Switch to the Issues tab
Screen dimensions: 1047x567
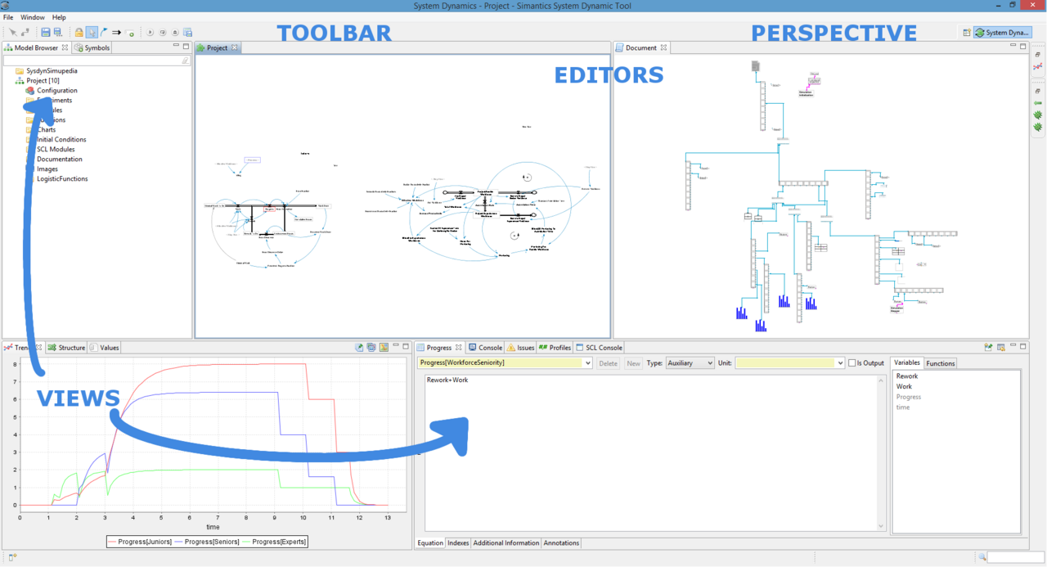(520, 348)
